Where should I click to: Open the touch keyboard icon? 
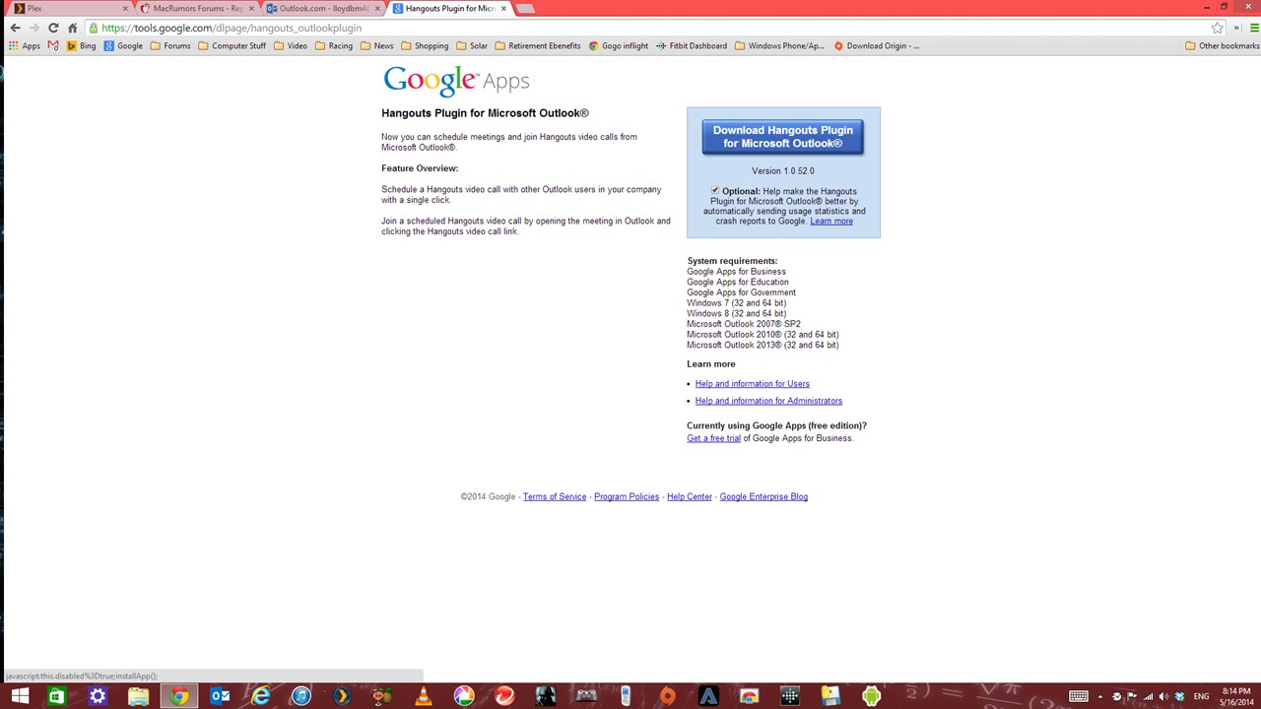coord(1079,696)
